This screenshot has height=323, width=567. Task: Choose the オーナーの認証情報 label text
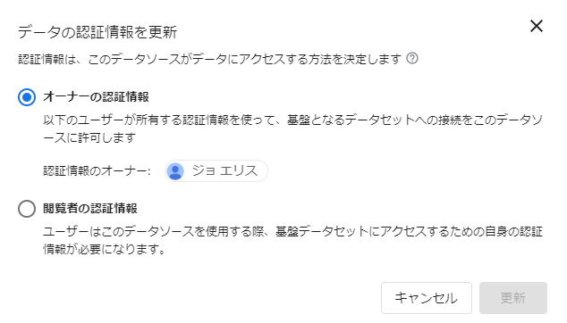96,96
